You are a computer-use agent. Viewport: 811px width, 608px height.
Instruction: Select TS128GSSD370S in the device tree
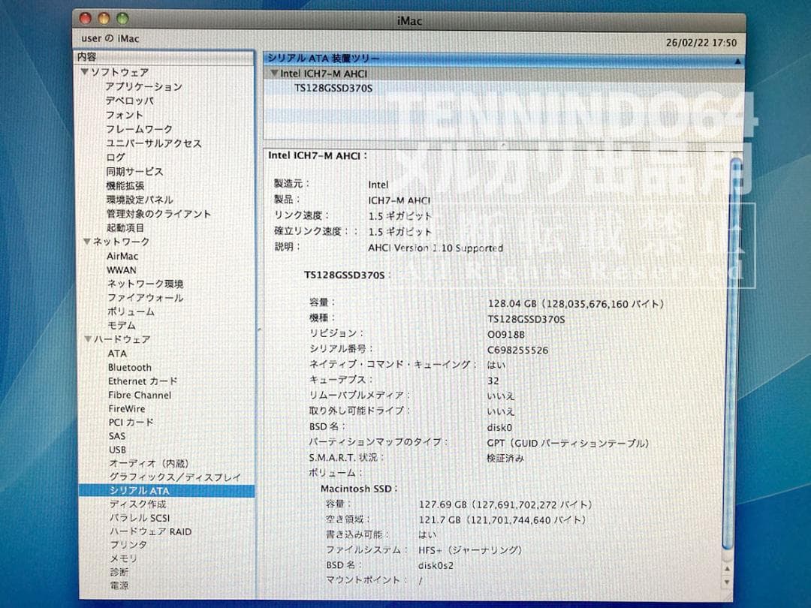pos(333,88)
